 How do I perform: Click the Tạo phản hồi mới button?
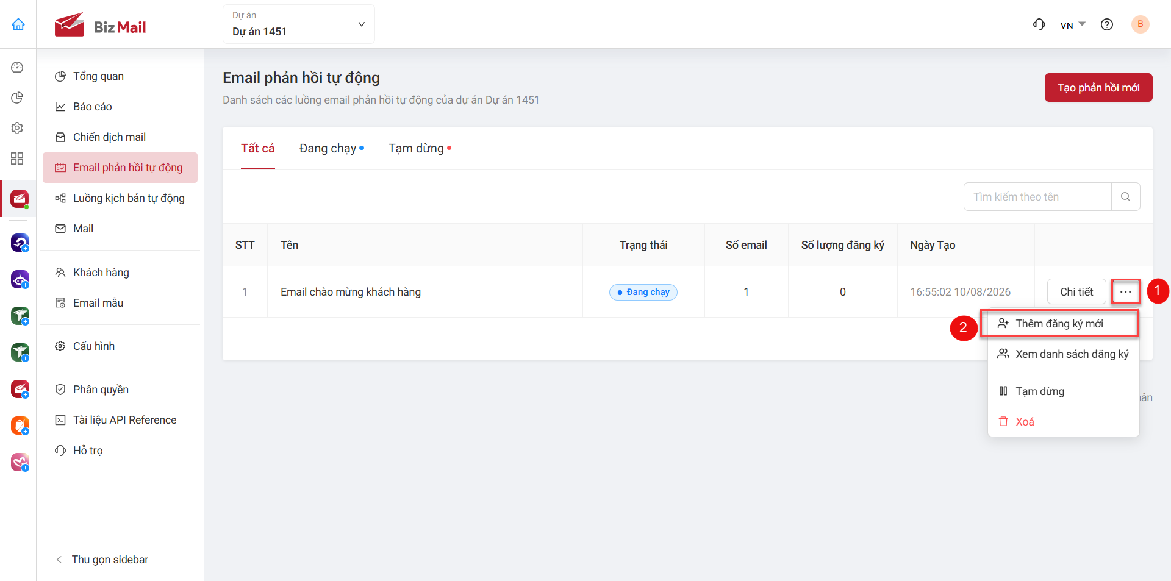tap(1098, 88)
